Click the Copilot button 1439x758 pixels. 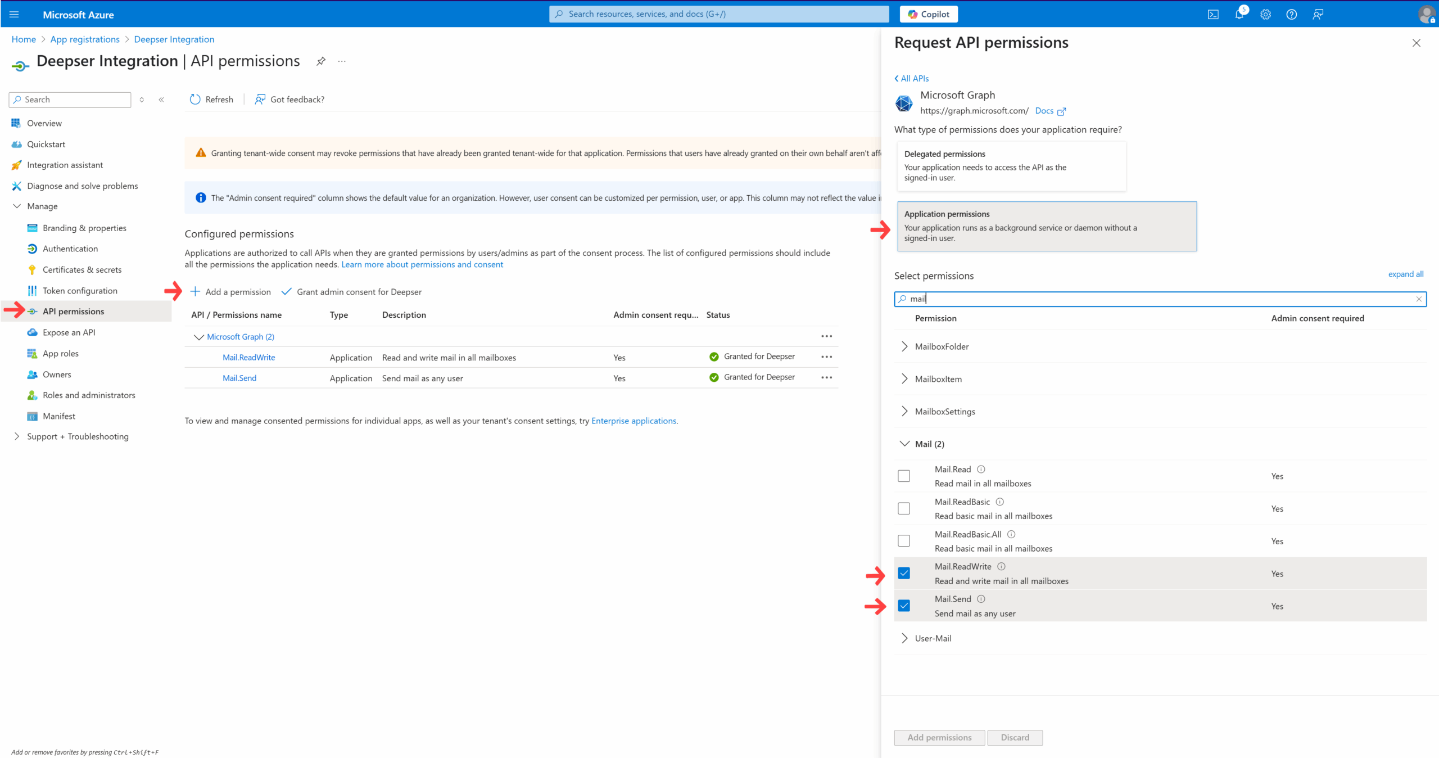coord(929,15)
